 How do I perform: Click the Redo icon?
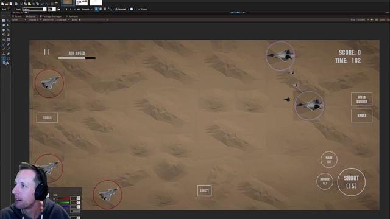point(47,4)
